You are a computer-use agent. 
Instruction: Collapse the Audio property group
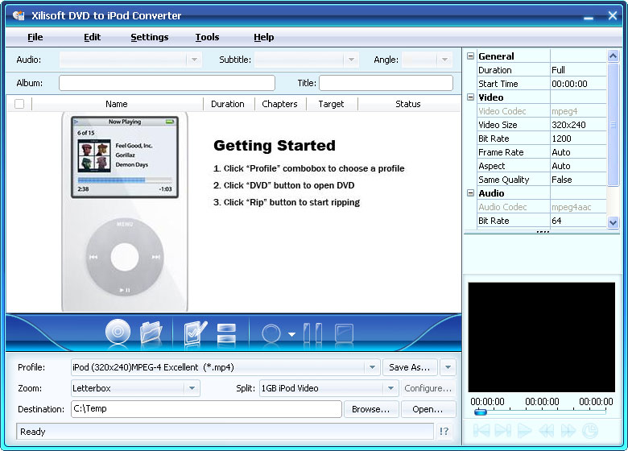tap(471, 193)
